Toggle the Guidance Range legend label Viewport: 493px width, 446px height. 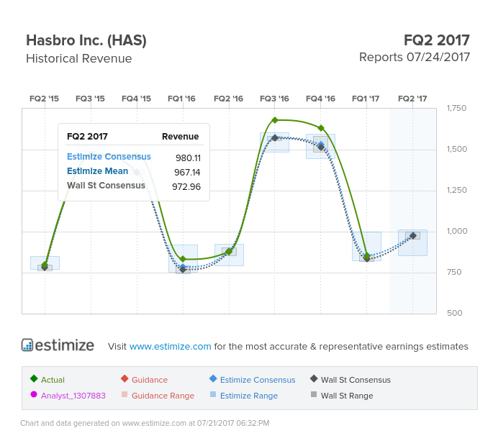[163, 396]
